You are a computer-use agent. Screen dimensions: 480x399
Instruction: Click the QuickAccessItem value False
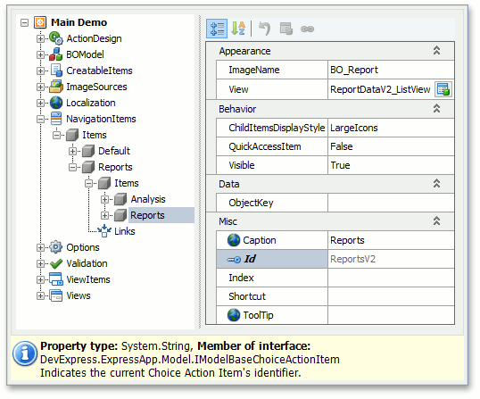point(391,146)
